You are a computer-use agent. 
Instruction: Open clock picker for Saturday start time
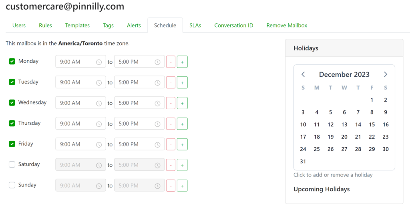[99, 165]
